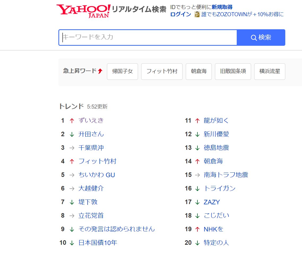Open trend その発言は認められません
Image resolution: width=302 pixels, height=261 pixels.
[117, 229]
